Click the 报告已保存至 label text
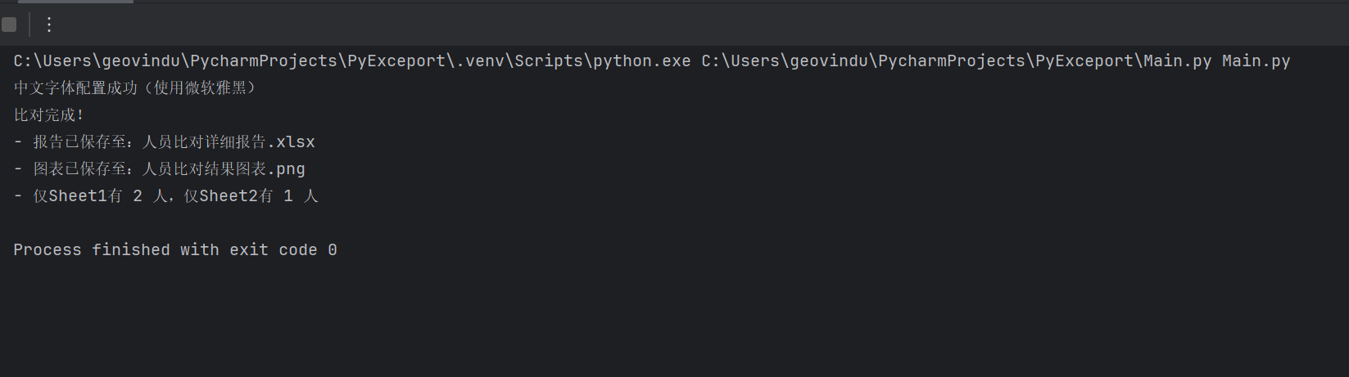Screen dimensions: 1349x377 [x=80, y=142]
